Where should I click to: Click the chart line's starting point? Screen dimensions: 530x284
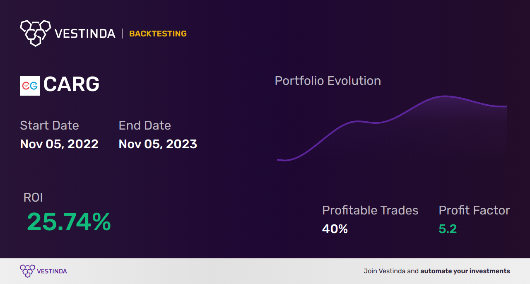tap(278, 159)
